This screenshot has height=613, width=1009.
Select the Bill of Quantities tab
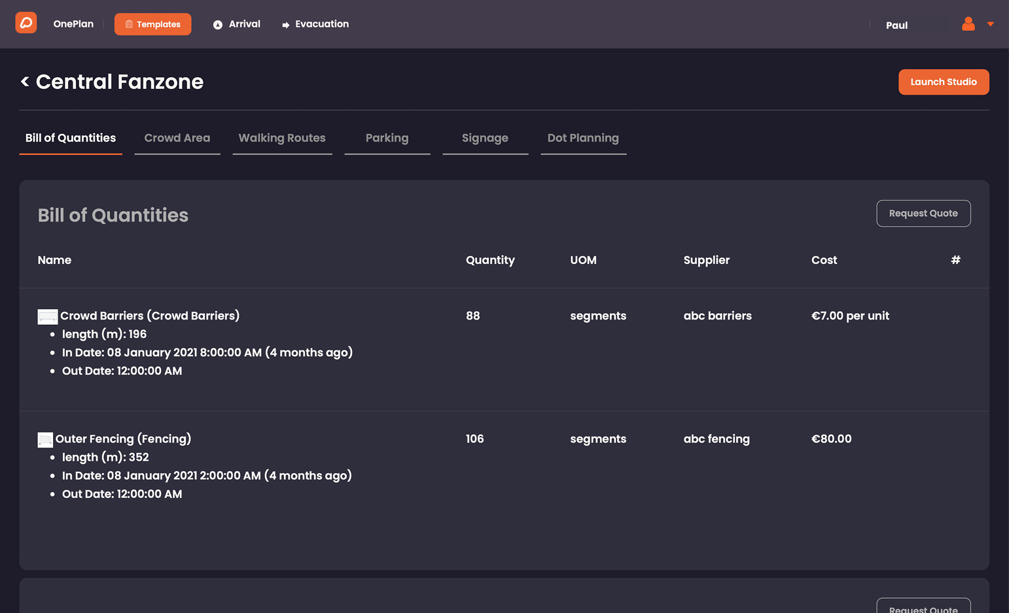(x=71, y=139)
